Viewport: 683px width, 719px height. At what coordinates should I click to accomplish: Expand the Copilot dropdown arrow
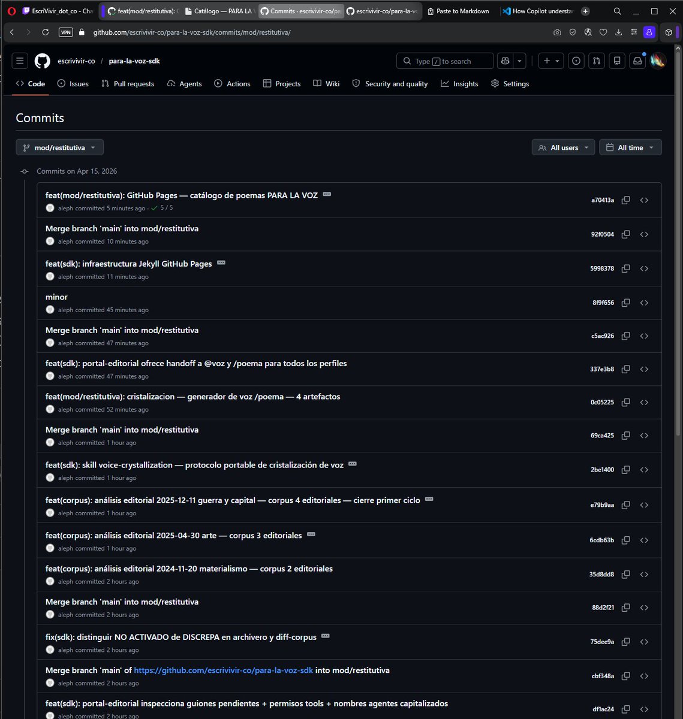520,61
